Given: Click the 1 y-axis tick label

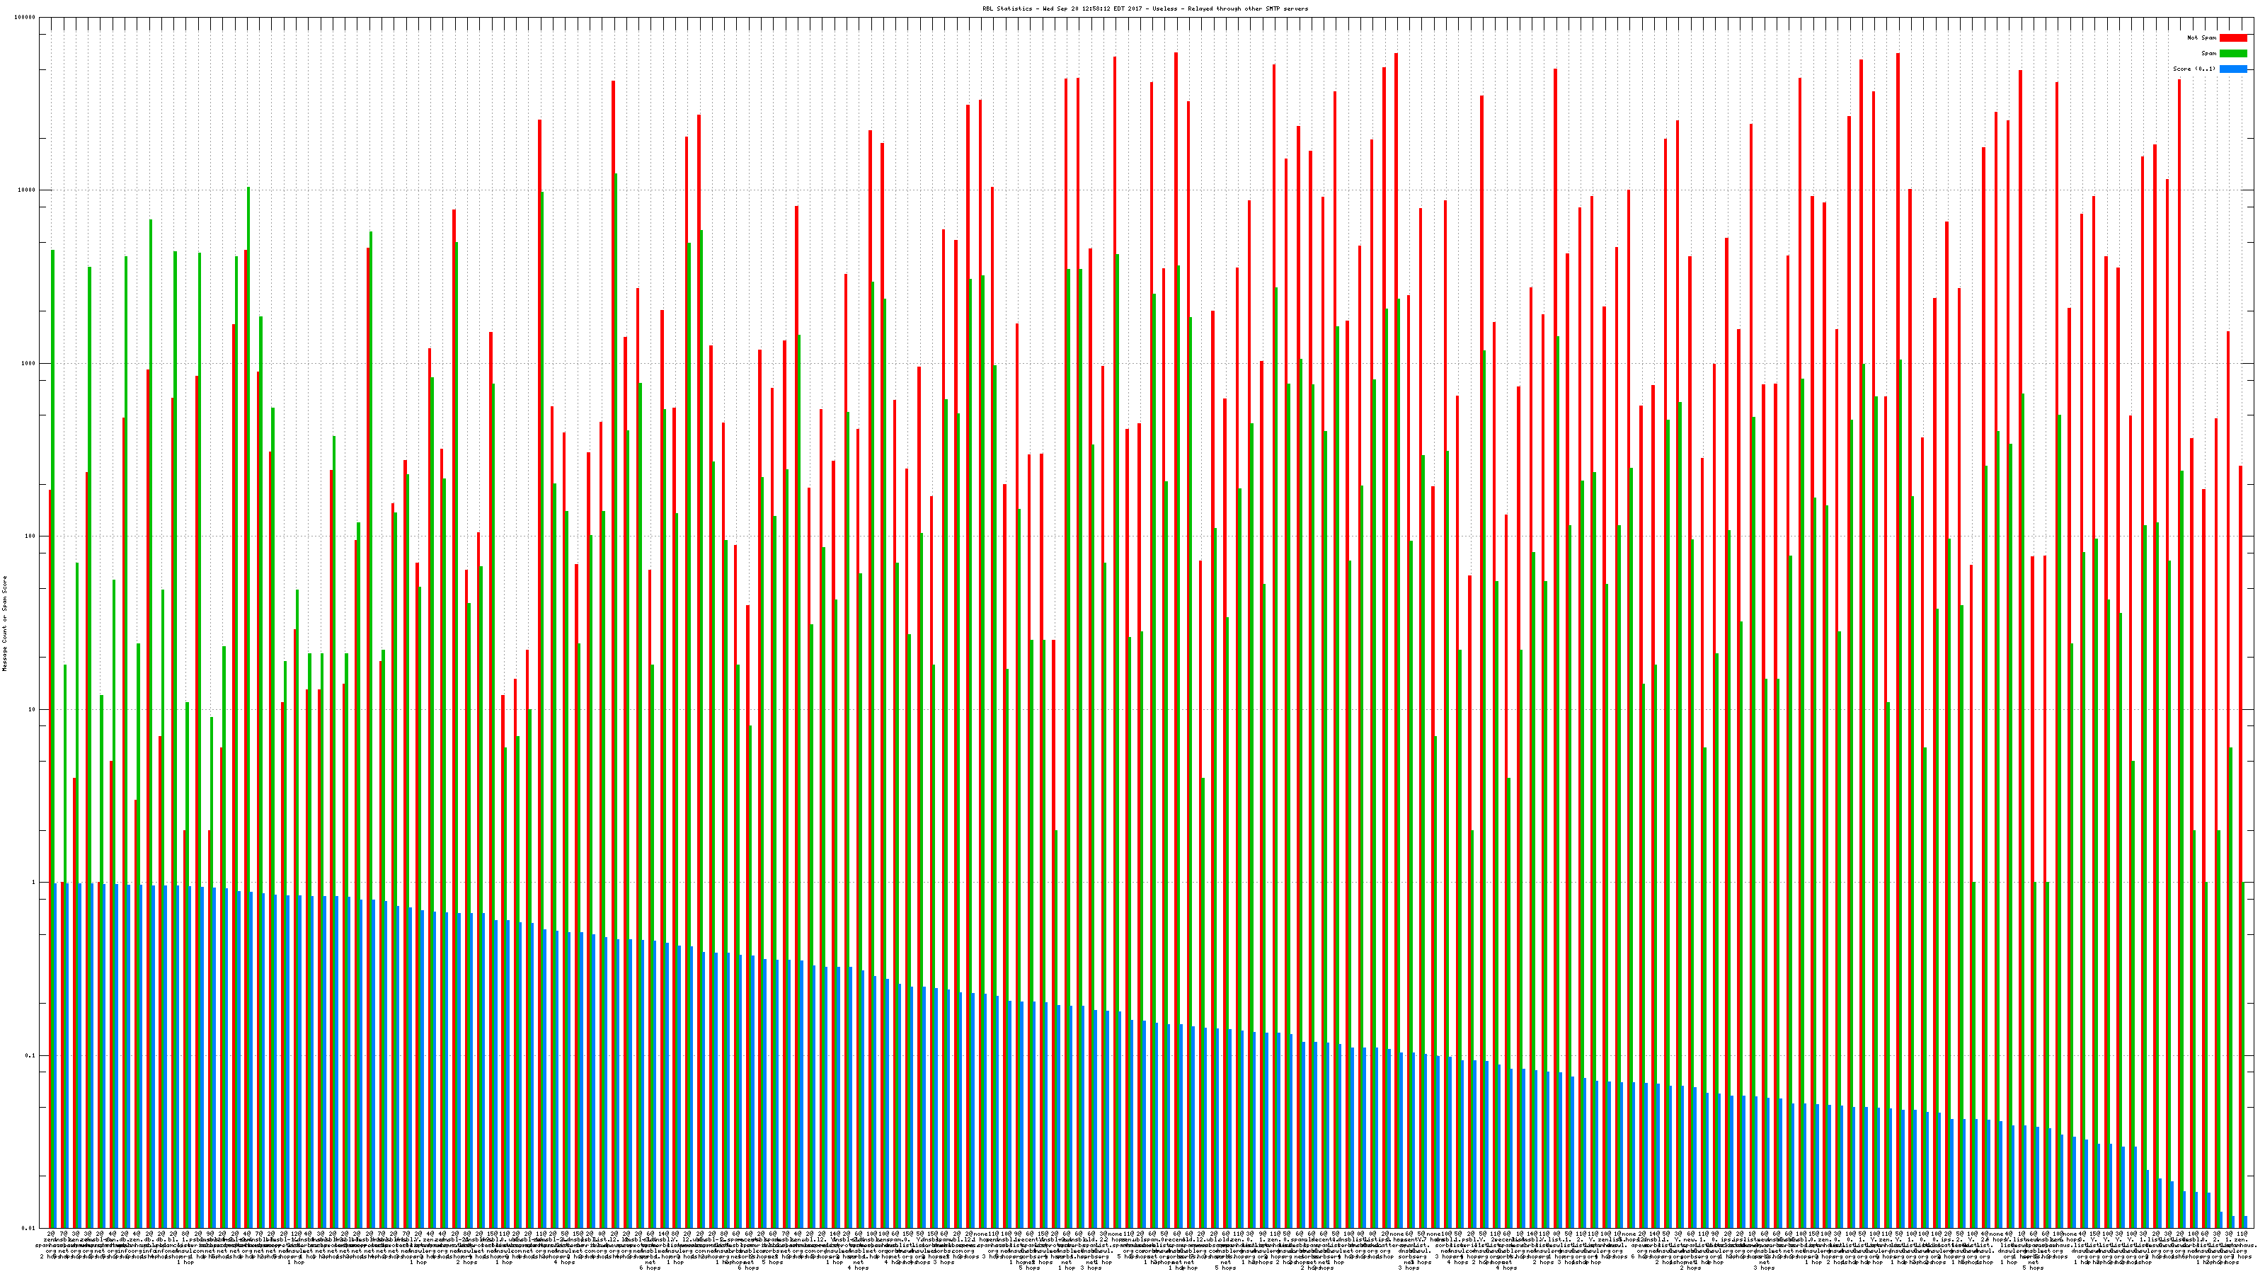Looking at the screenshot, I should [x=34, y=882].
